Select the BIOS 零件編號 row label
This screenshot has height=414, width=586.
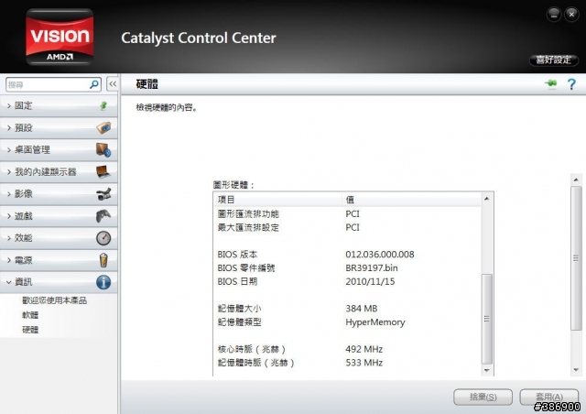[x=246, y=267]
